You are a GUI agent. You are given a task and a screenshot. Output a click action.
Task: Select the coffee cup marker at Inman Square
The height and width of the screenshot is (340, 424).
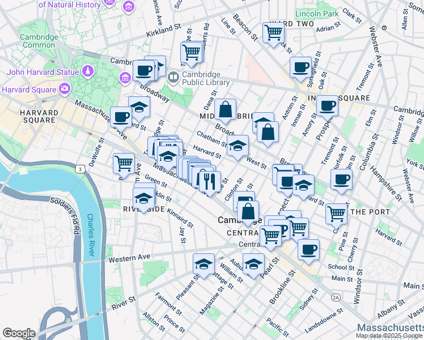(x=327, y=108)
